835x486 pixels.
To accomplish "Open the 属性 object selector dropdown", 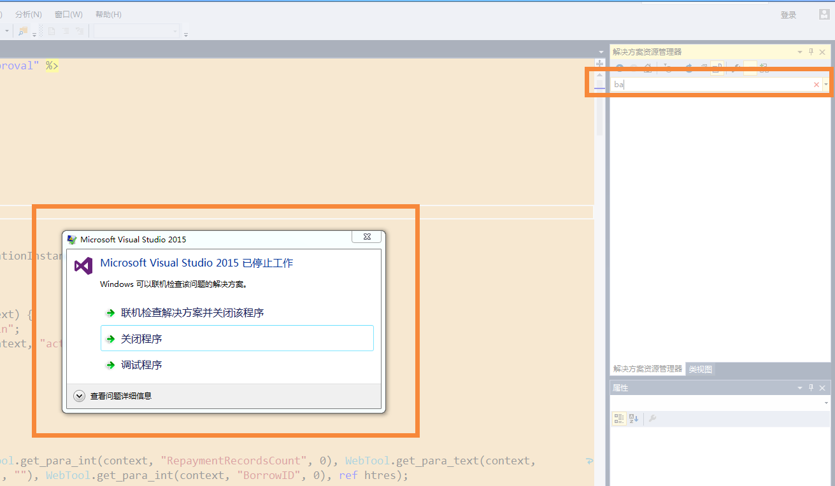I will point(826,403).
